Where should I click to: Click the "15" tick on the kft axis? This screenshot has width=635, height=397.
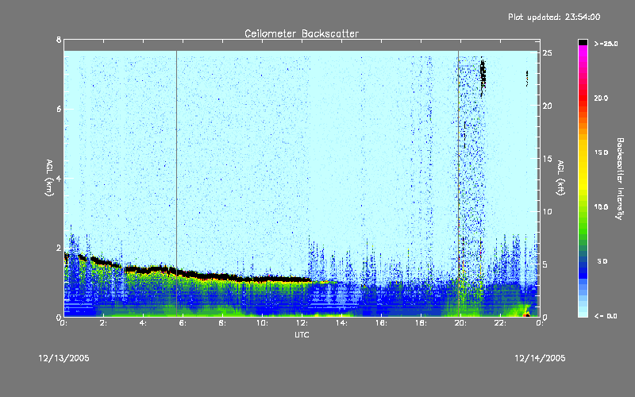pyautogui.click(x=547, y=159)
